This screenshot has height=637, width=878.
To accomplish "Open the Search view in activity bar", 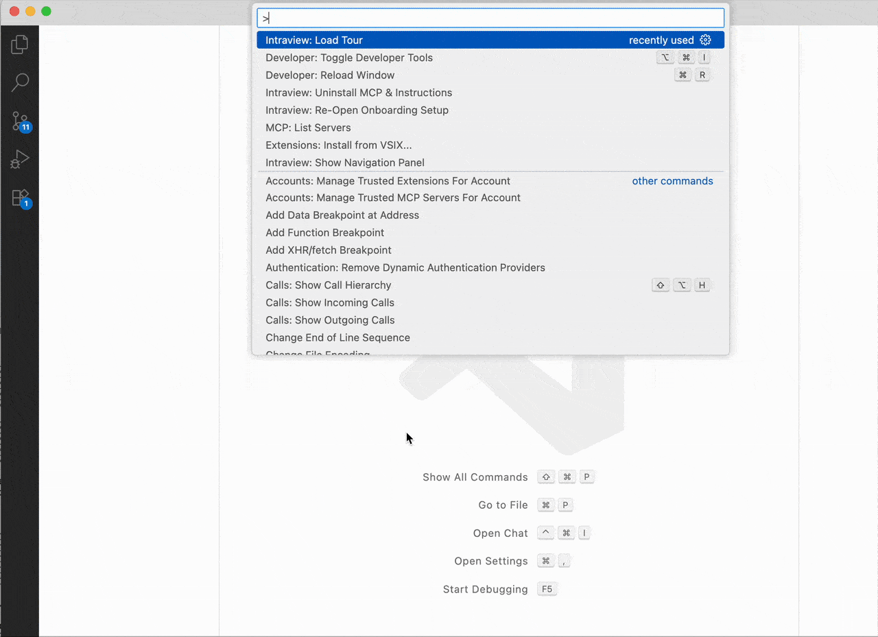I will coord(20,83).
